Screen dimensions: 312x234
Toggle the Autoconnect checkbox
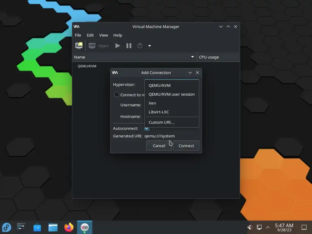point(147,129)
